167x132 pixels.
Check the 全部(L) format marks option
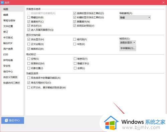tap(75, 68)
